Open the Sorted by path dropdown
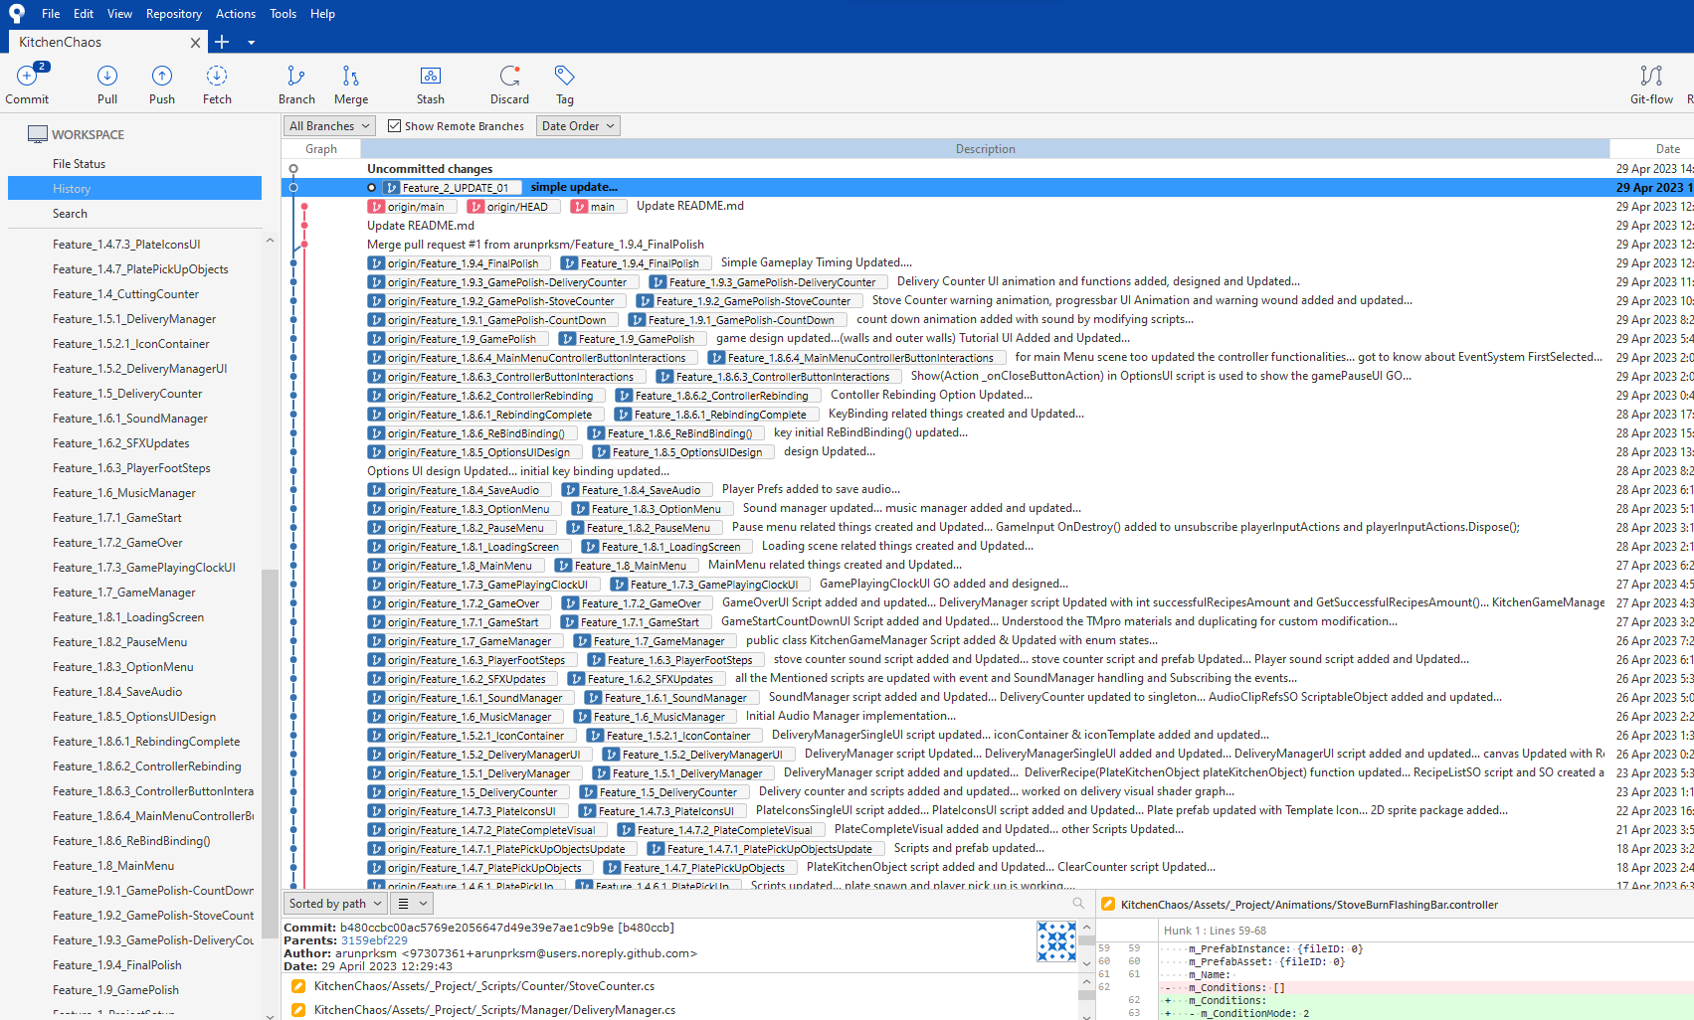 [x=334, y=903]
